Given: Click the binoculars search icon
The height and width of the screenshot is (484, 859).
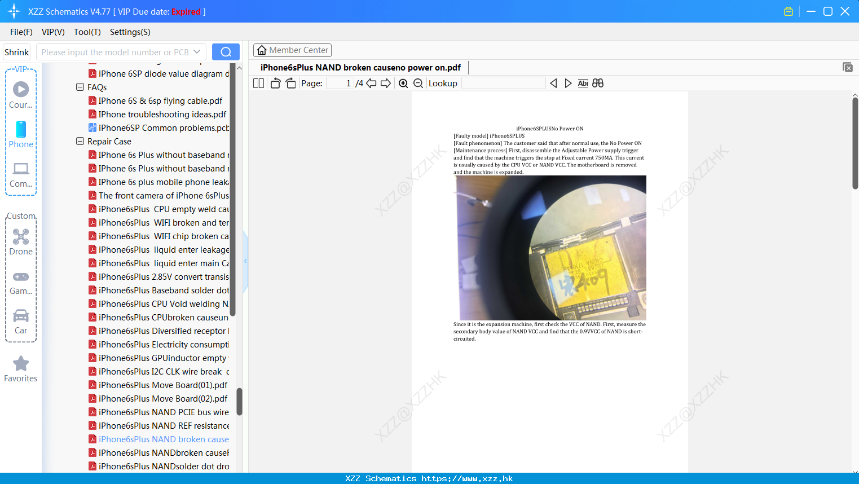Looking at the screenshot, I should coord(598,83).
